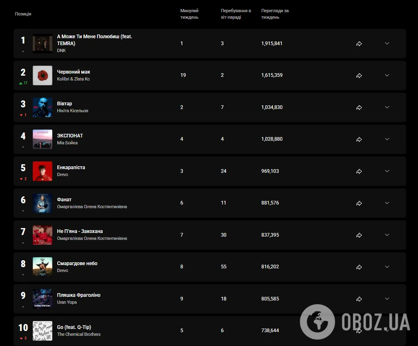Share the track Смарагдове небо
This screenshot has width=418, height=346.
point(359,267)
